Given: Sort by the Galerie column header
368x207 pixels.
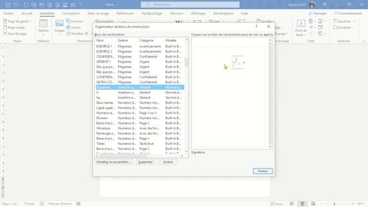Looking at the screenshot, I should coord(122,40).
